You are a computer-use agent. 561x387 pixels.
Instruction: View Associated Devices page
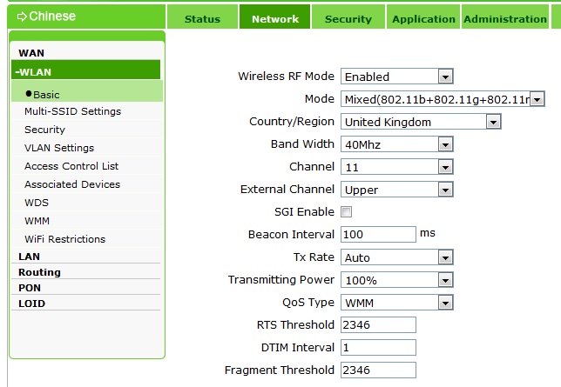click(72, 184)
